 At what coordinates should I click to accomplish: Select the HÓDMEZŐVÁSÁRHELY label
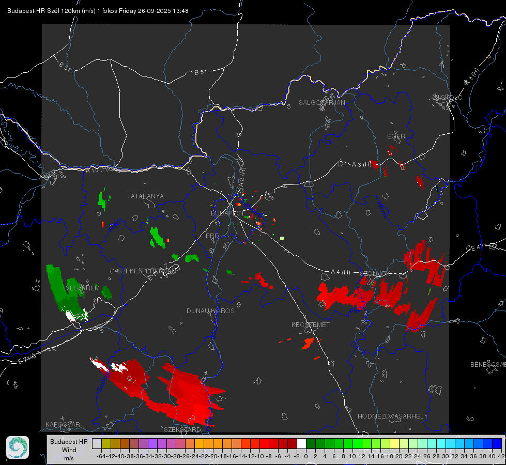(392, 416)
